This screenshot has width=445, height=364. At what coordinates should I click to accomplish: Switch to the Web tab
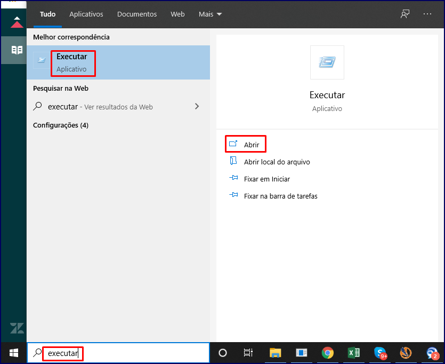[x=177, y=14]
